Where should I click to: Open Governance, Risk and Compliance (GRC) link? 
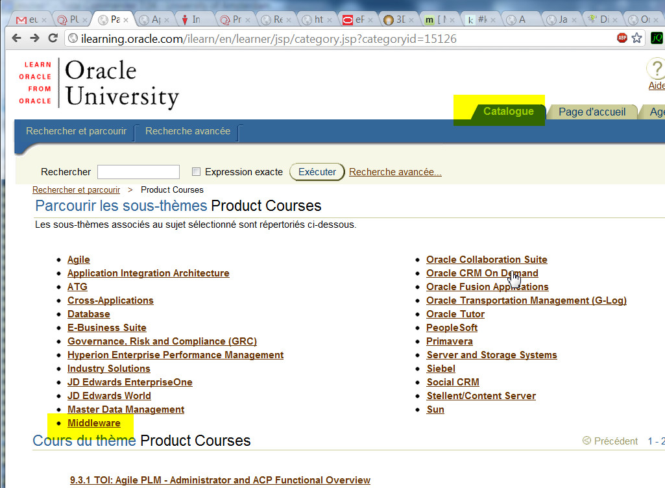point(162,341)
